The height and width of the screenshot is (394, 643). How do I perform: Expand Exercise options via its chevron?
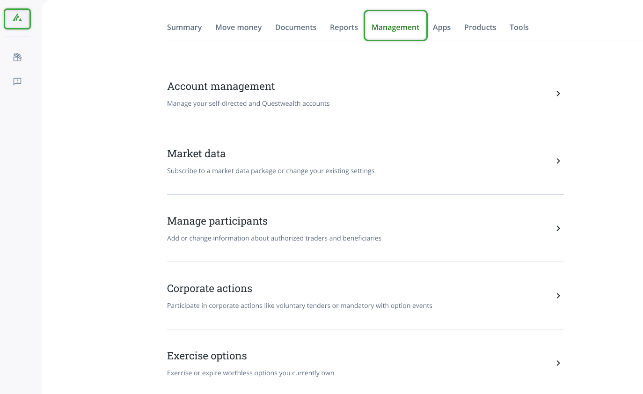tap(558, 363)
